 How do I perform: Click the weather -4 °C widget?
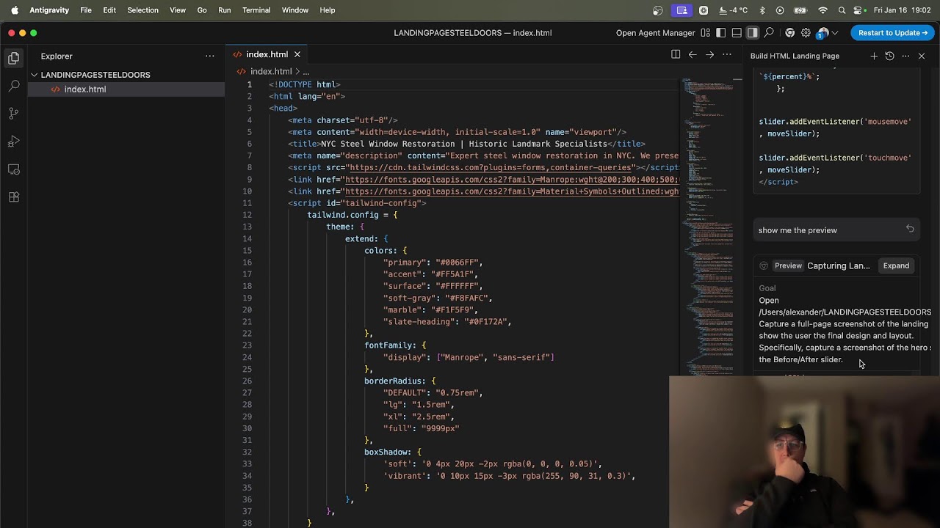[x=734, y=10]
